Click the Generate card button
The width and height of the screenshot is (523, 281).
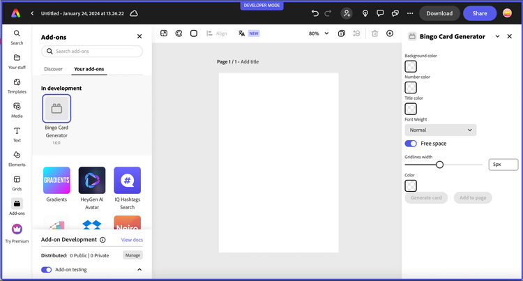coord(426,197)
